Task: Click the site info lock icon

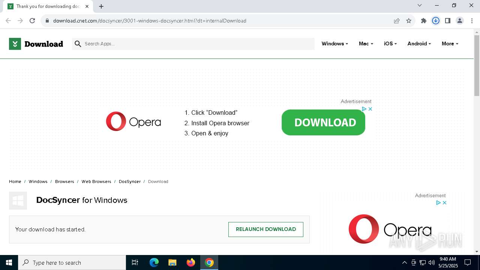Action: tap(47, 21)
